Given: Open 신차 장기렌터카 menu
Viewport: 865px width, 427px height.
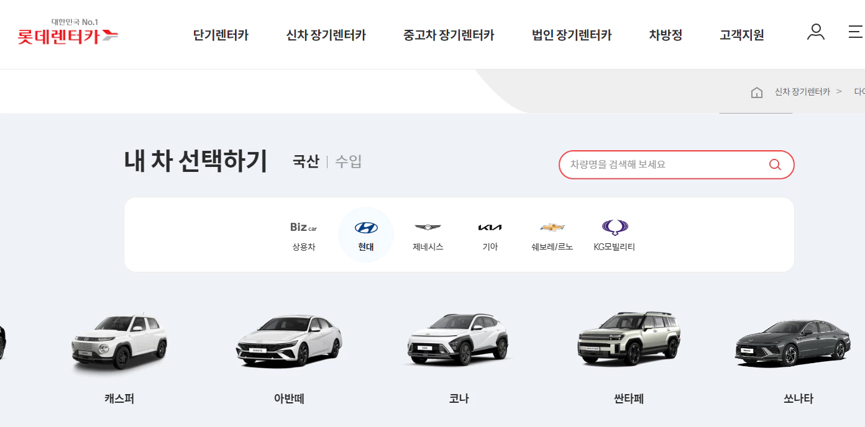Looking at the screenshot, I should click(x=326, y=35).
